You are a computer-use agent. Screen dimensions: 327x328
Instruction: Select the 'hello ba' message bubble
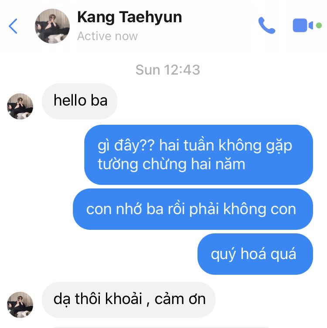[x=79, y=101]
